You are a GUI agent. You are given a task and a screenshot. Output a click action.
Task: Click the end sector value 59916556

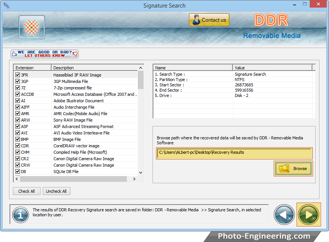pos(244,90)
